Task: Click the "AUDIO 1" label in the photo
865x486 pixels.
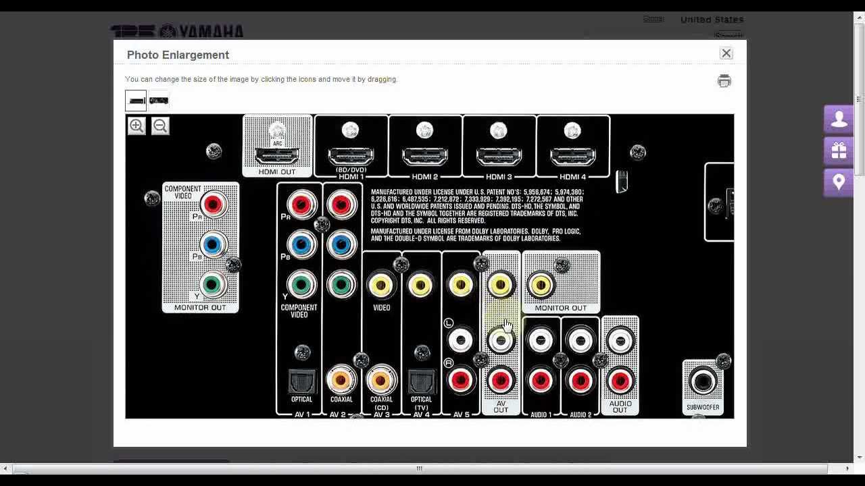Action: [x=541, y=414]
